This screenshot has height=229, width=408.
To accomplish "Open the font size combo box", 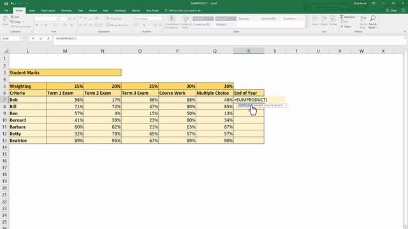I will click(x=62, y=18).
